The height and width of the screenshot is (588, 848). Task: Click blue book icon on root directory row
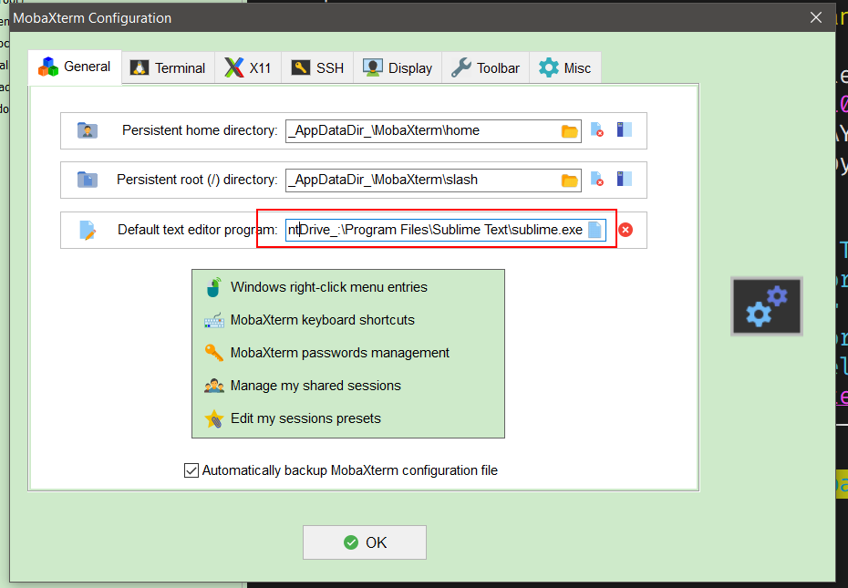624,179
